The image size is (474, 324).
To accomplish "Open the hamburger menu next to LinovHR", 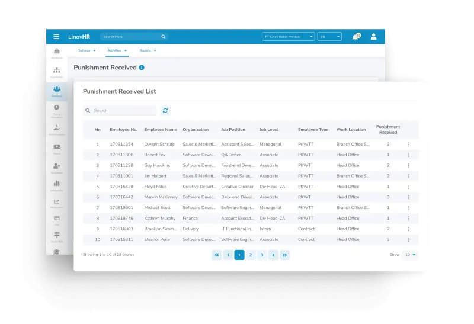I will (x=56, y=37).
